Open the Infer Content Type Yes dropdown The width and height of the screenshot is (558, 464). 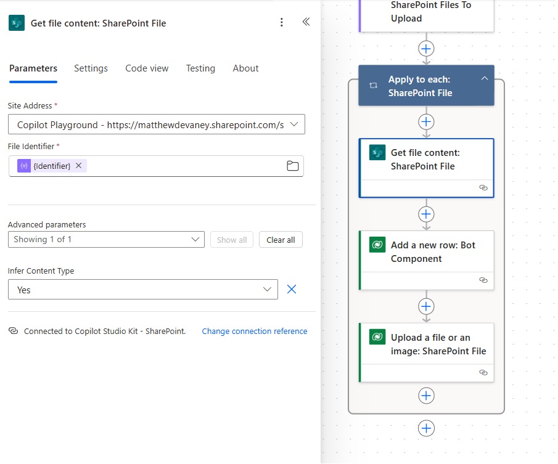142,290
